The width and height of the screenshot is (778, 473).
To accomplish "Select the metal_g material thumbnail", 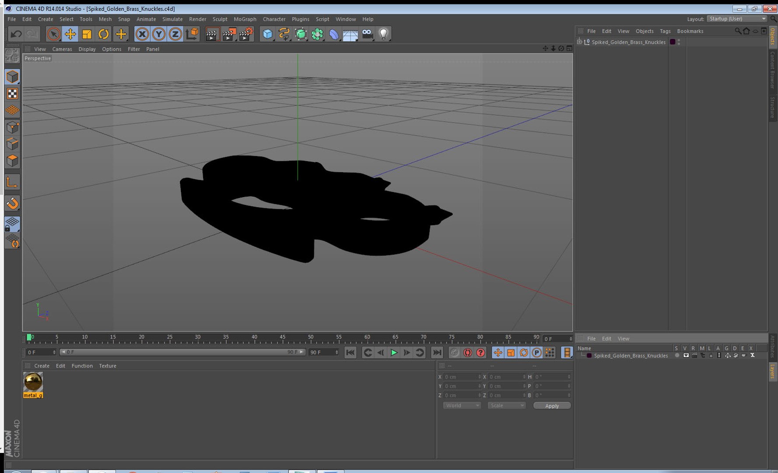I will coord(33,382).
